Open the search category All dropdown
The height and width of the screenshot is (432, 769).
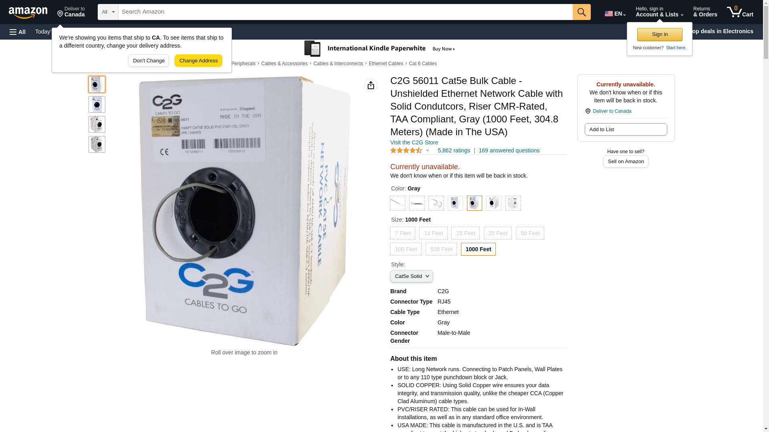[x=108, y=12]
